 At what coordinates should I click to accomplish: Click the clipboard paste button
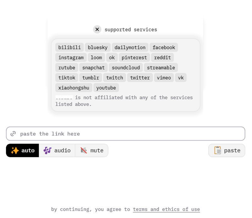coord(227,150)
